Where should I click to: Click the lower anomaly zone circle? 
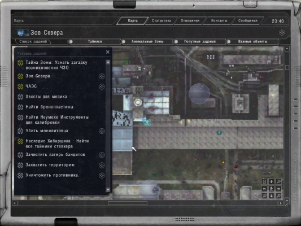click(150, 190)
